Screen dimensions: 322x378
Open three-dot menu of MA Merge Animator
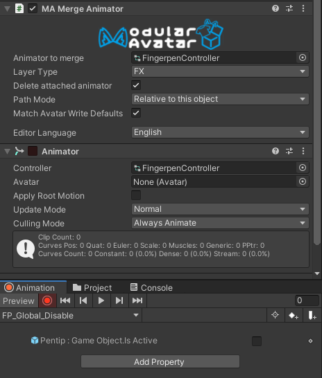pyautogui.click(x=303, y=9)
